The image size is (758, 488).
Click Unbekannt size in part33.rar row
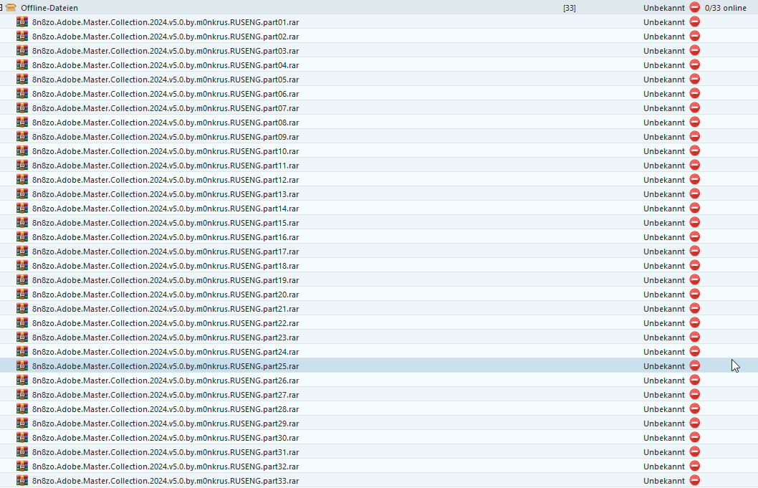663,481
